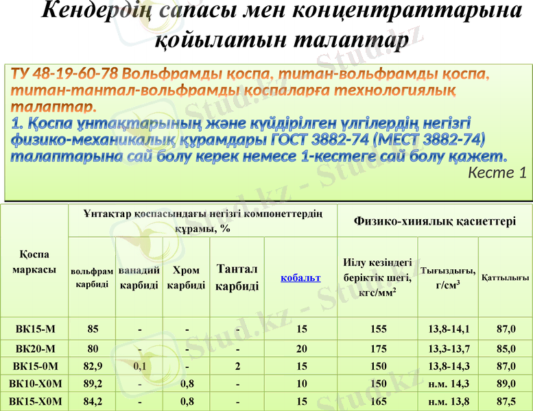Open the кобальт hyperlink in the table header
The height and width of the screenshot is (411, 533).
pyautogui.click(x=300, y=277)
